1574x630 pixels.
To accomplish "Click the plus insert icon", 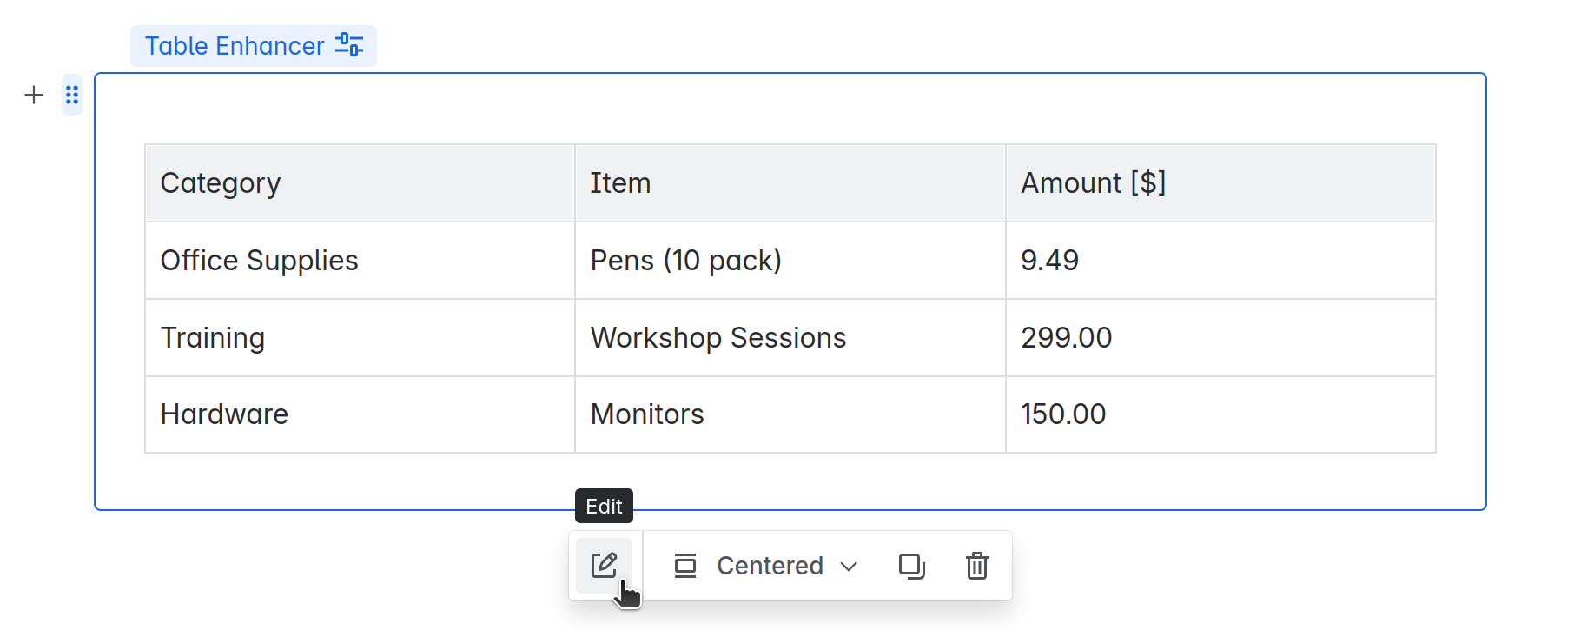I will [34, 95].
